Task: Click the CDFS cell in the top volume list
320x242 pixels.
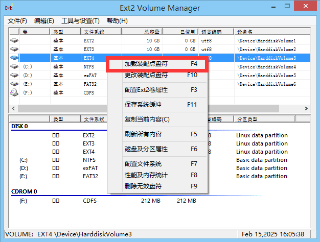Action: 89,93
